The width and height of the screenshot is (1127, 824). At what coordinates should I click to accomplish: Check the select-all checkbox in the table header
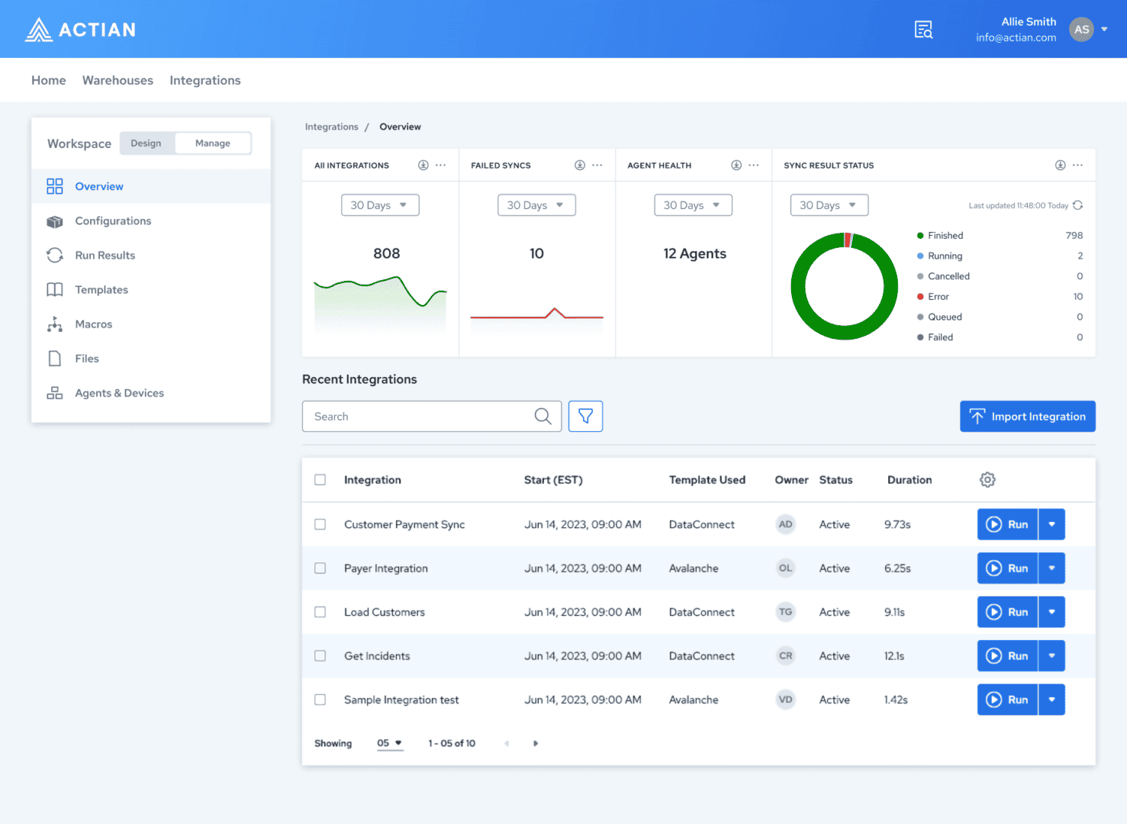click(320, 479)
